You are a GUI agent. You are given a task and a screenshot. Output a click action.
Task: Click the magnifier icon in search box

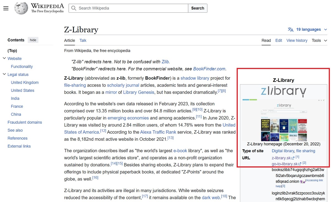[x=74, y=8]
